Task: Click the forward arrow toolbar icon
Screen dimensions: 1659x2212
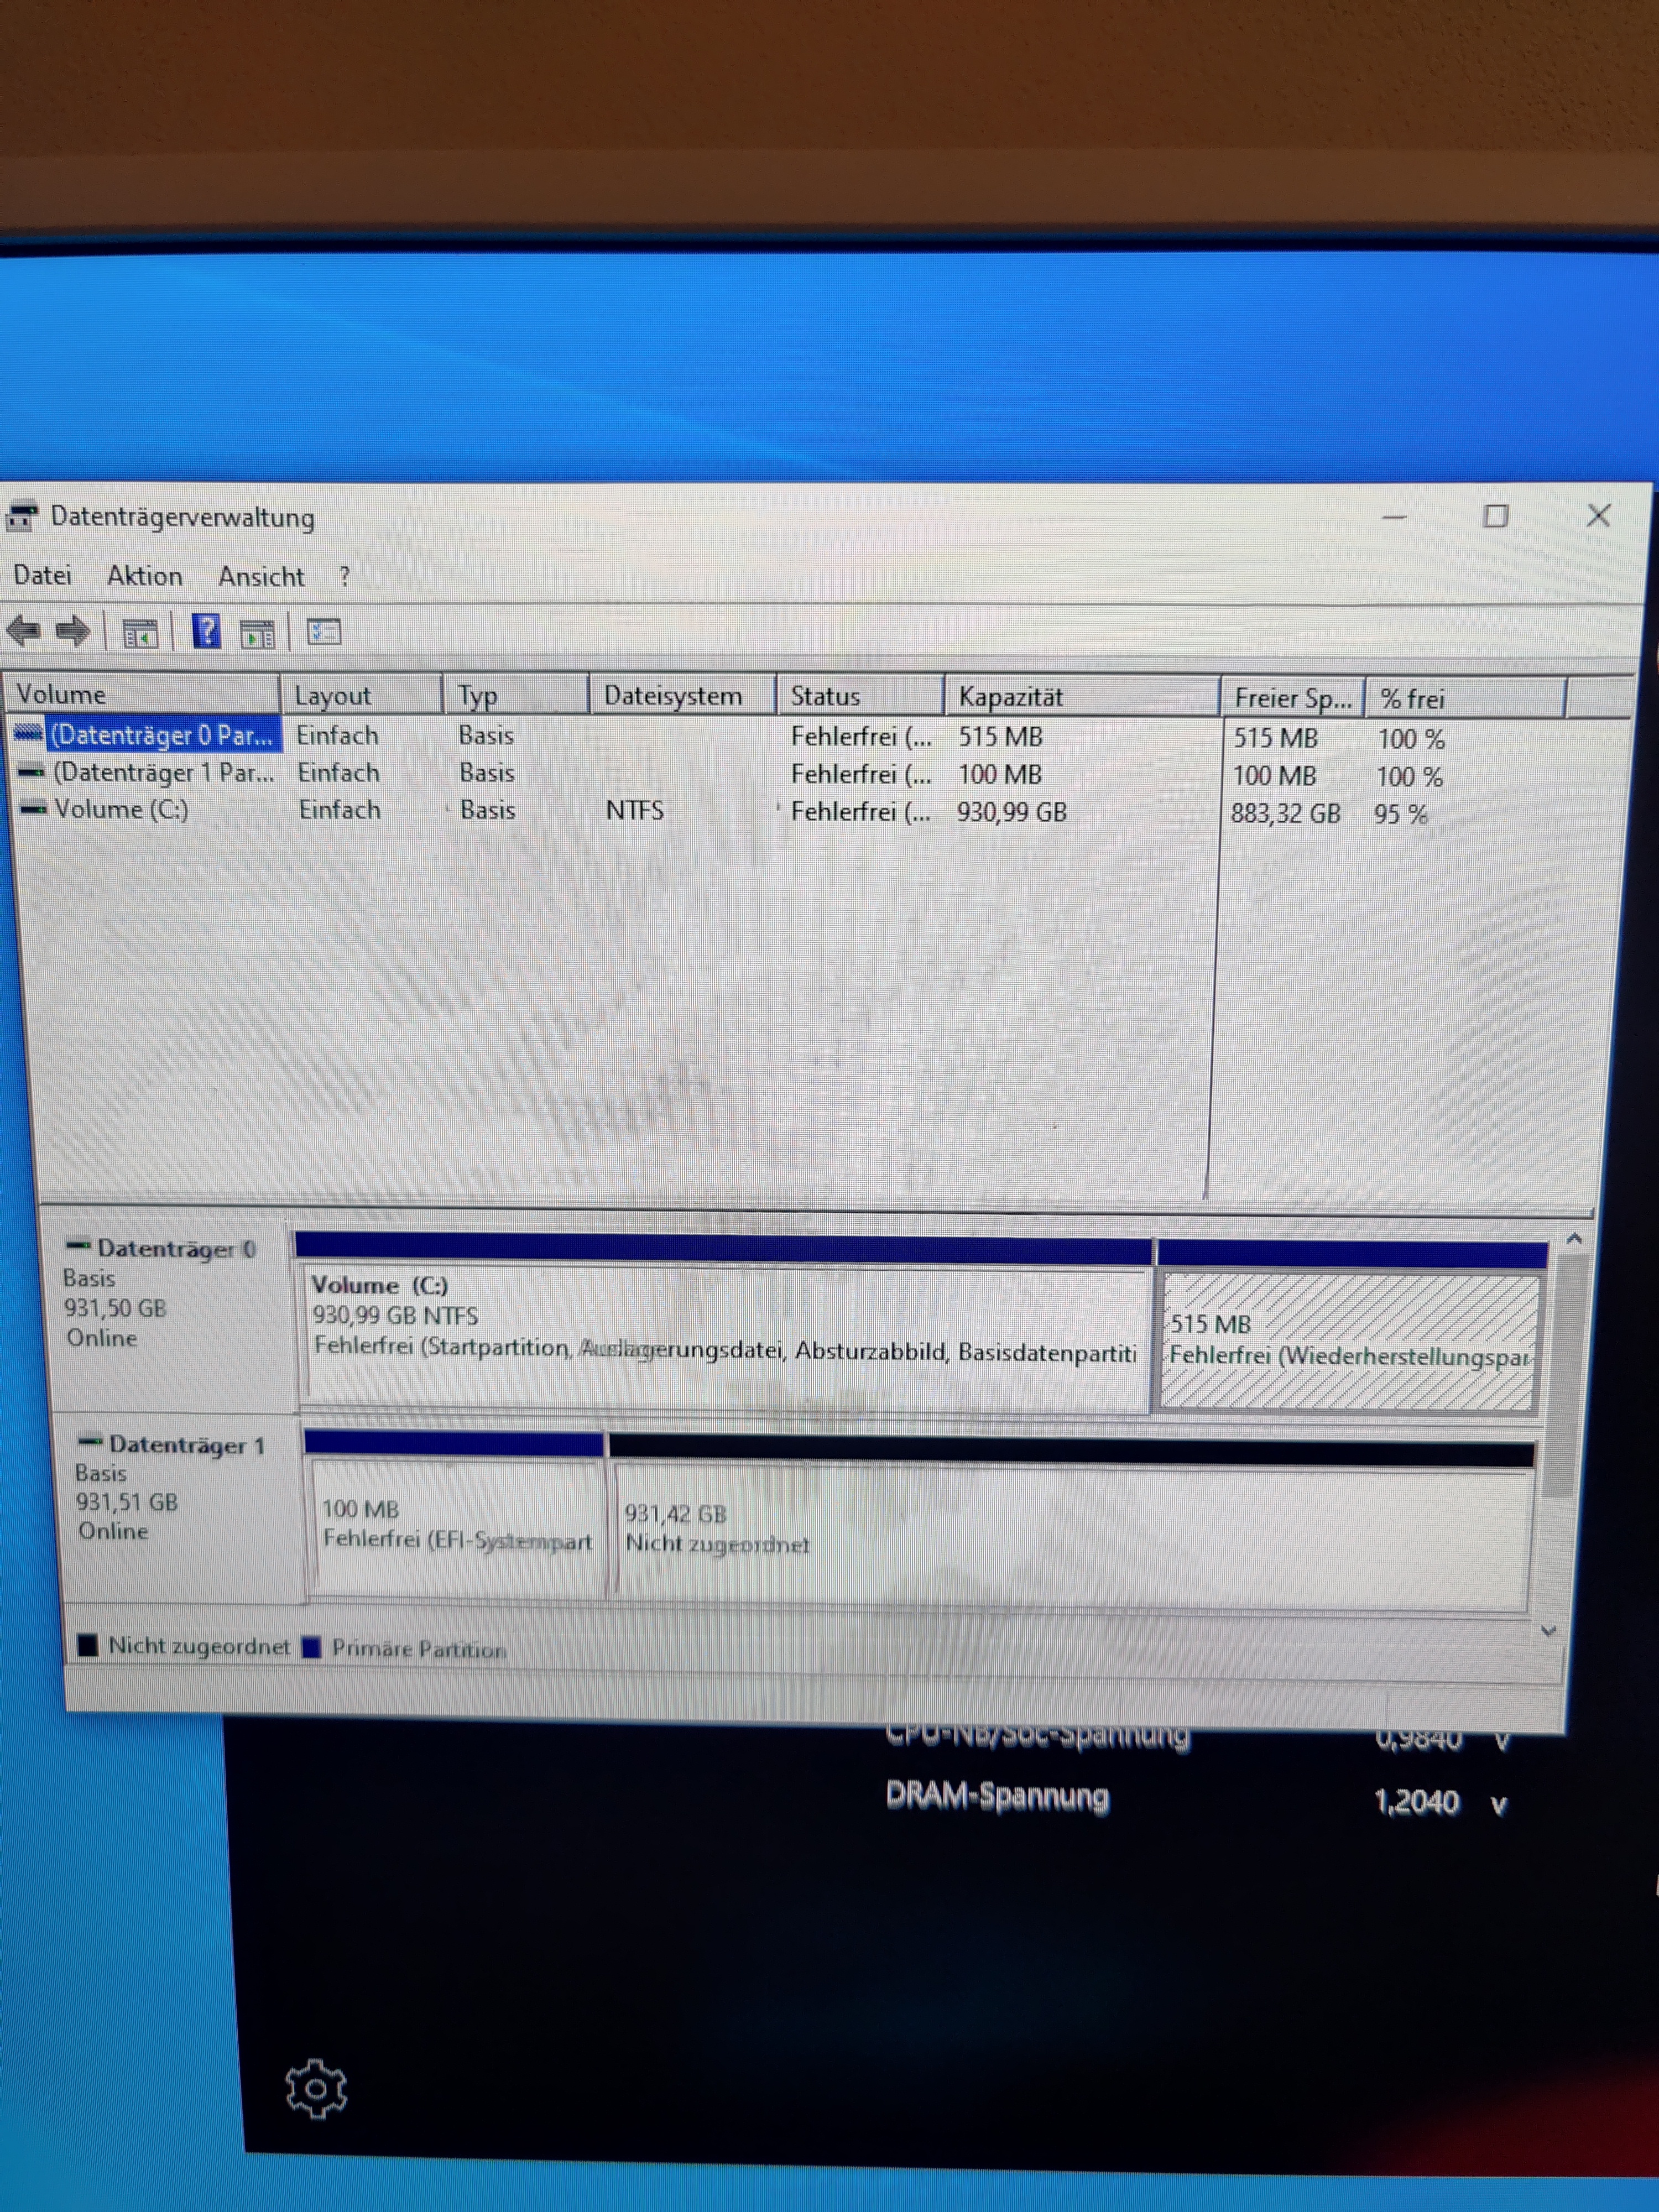Action: (72, 631)
